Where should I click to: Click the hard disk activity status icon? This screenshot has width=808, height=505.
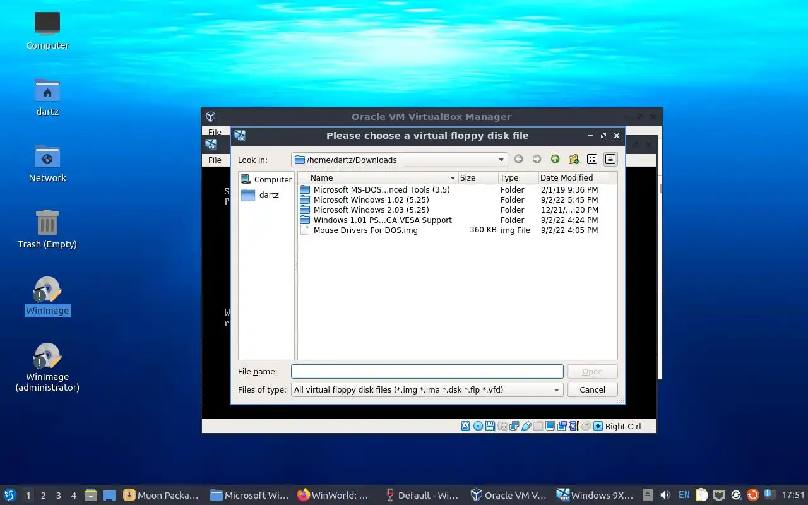point(466,426)
